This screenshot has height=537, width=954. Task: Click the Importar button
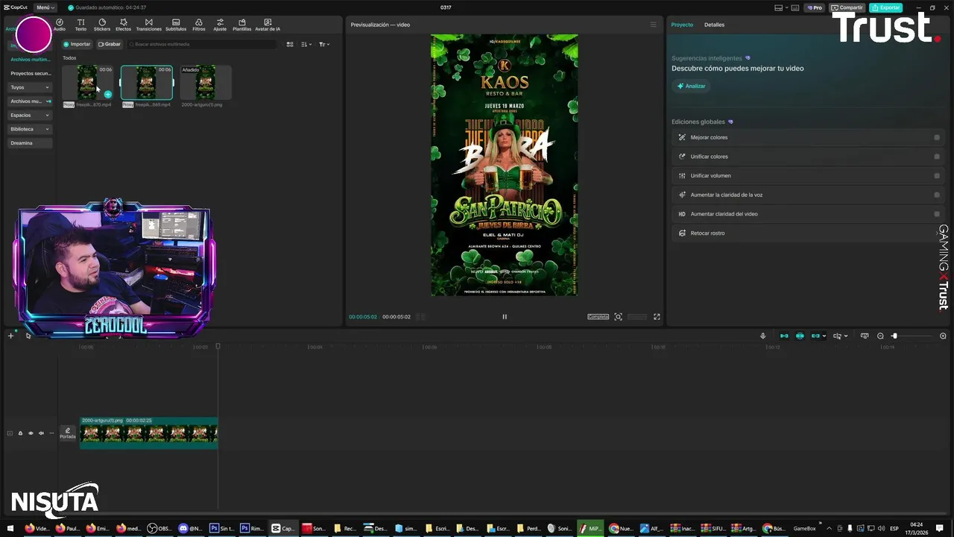point(77,44)
